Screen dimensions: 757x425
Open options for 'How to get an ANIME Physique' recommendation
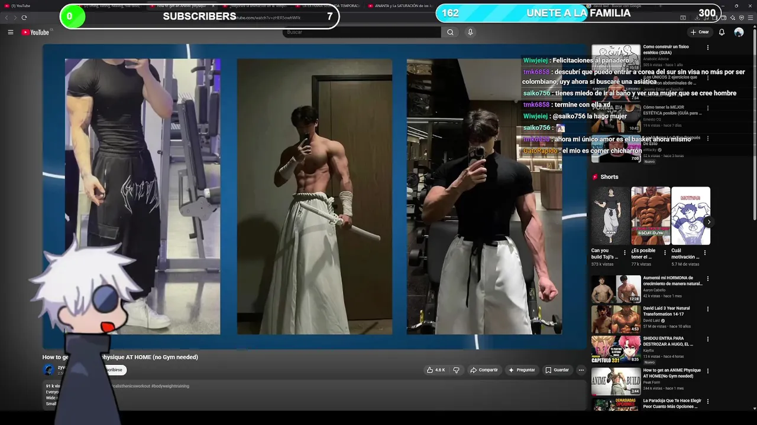[707, 371]
